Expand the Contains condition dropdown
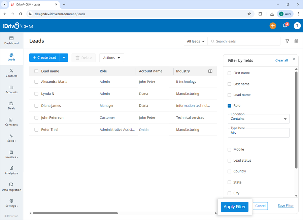Image resolution: width=303 pixels, height=220 pixels. tap(259, 119)
